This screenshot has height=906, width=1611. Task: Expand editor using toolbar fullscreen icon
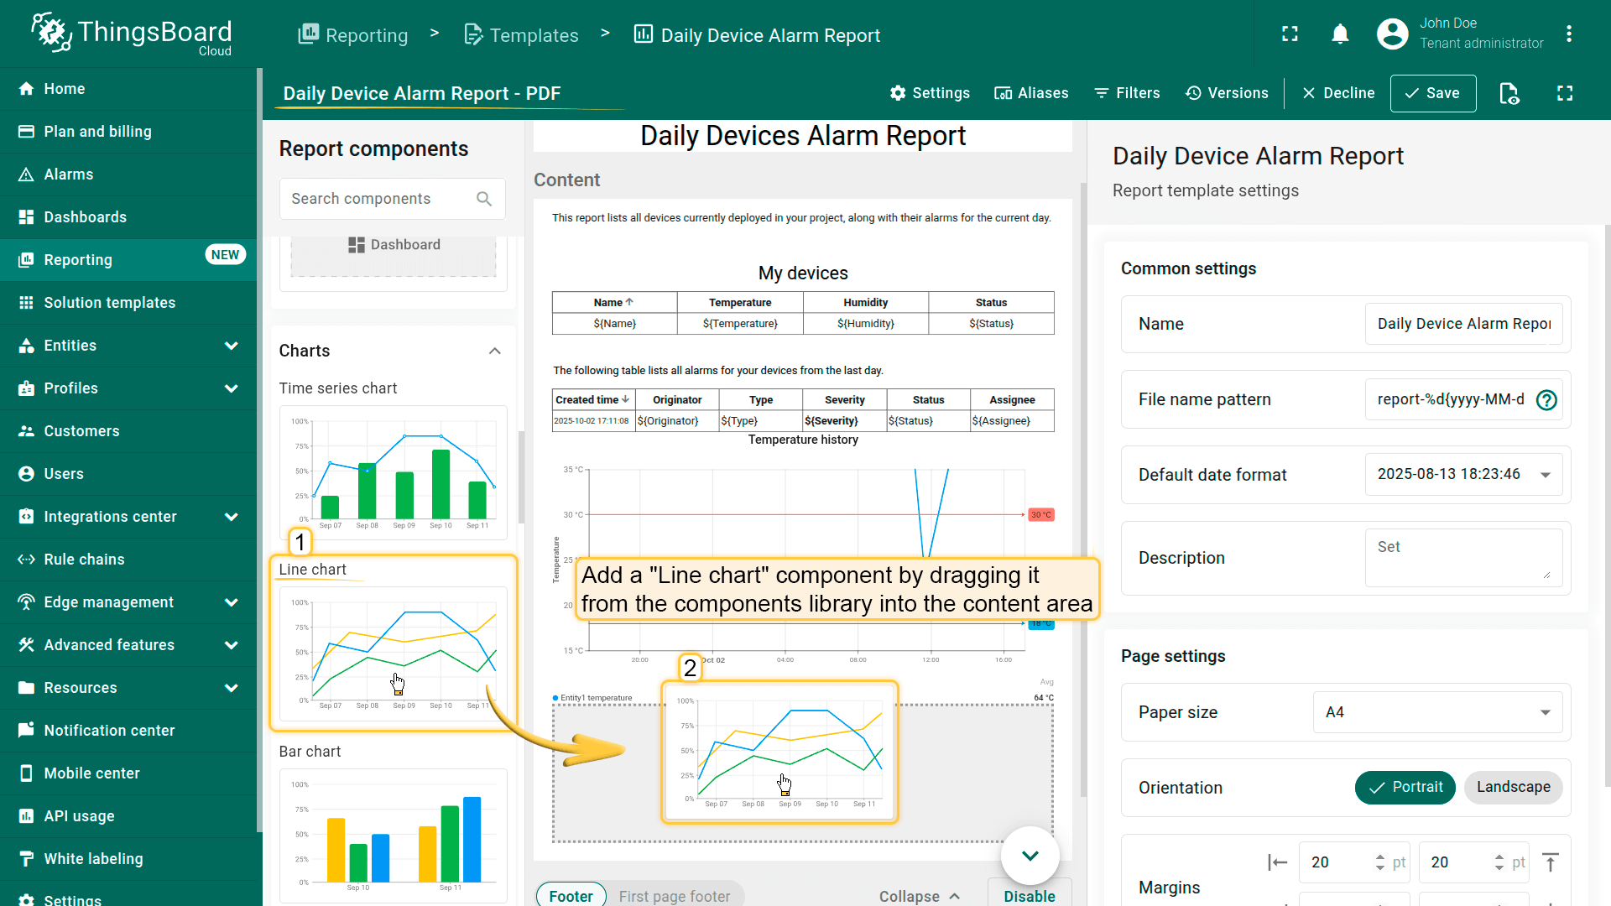[1565, 93]
